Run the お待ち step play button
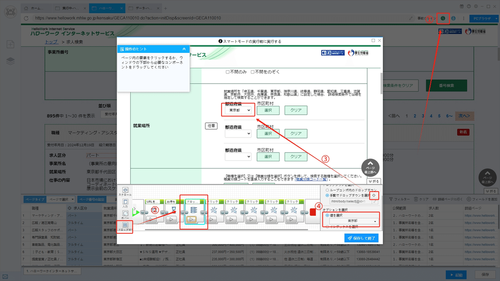Image resolution: width=500 pixels, height=281 pixels. coord(171,219)
